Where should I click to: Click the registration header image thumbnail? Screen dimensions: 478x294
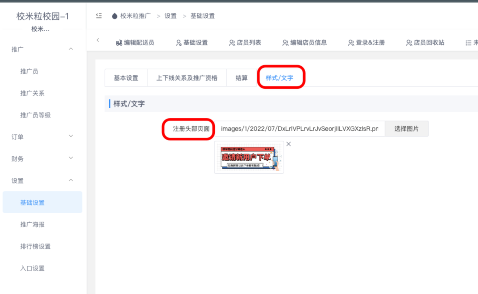click(249, 157)
